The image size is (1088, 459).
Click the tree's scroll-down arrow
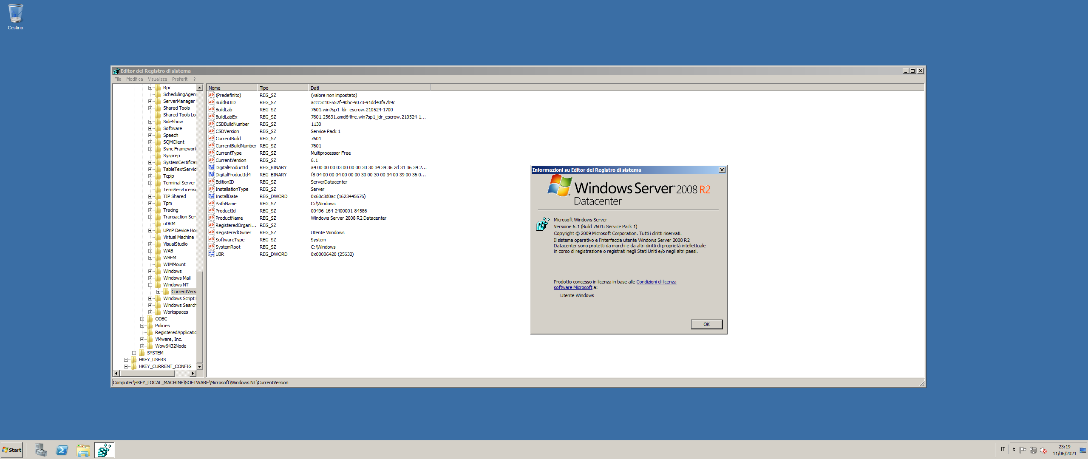point(199,366)
